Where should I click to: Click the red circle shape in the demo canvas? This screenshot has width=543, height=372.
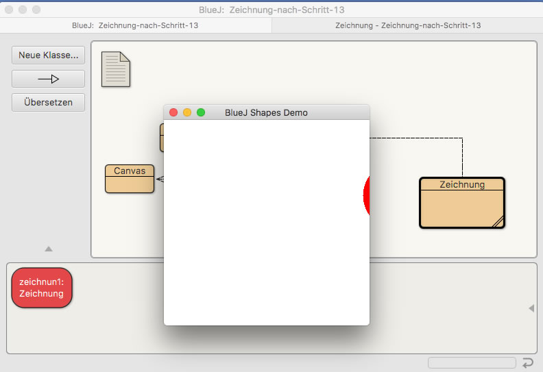[366, 196]
